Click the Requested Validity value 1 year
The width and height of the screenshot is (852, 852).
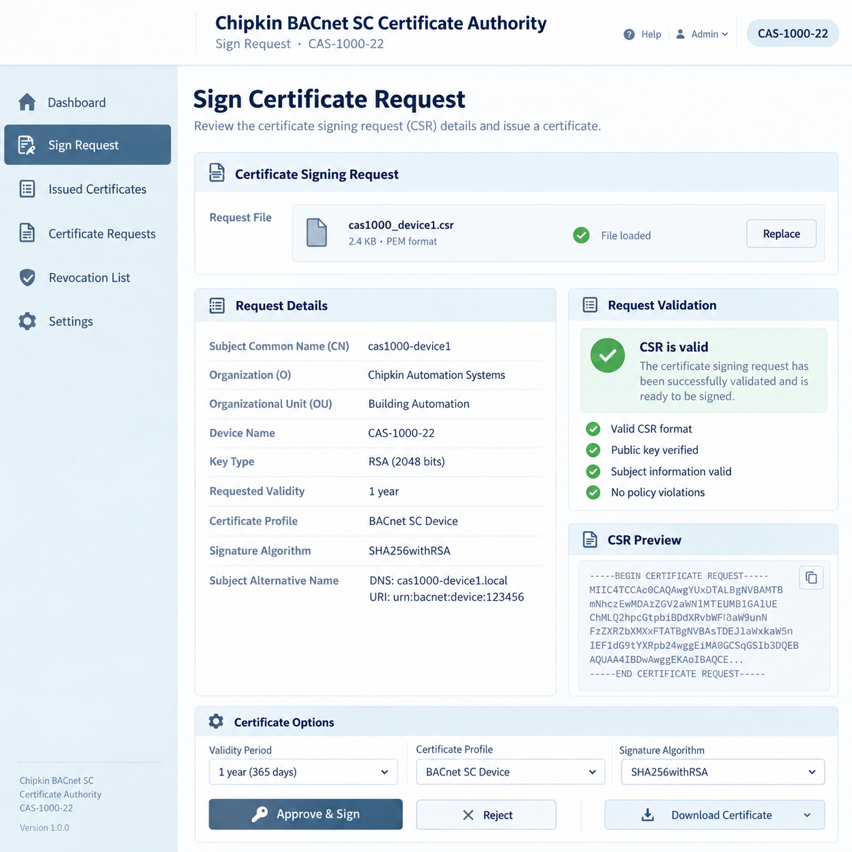click(384, 491)
